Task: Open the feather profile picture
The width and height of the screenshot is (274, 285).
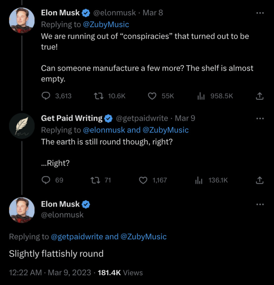Action: pos(22,126)
